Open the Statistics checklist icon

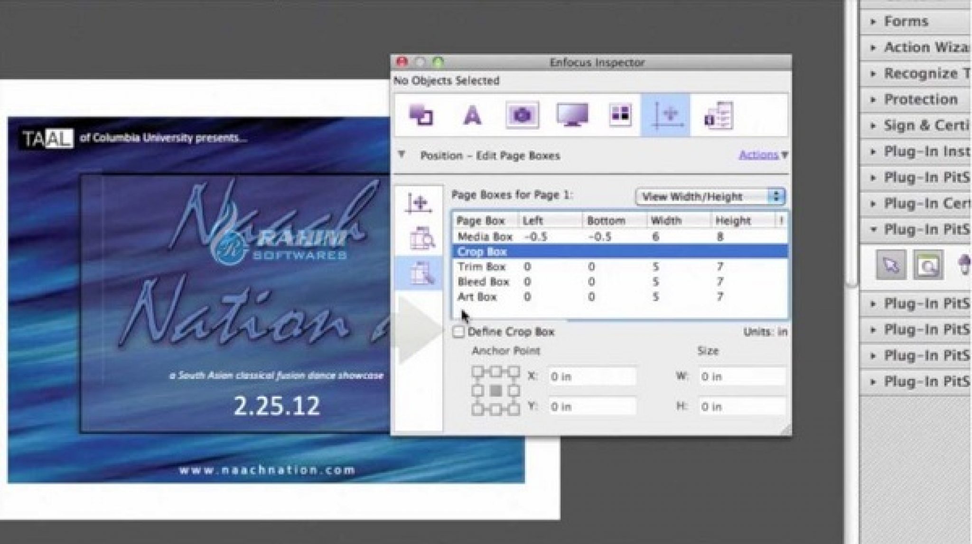[x=718, y=115]
